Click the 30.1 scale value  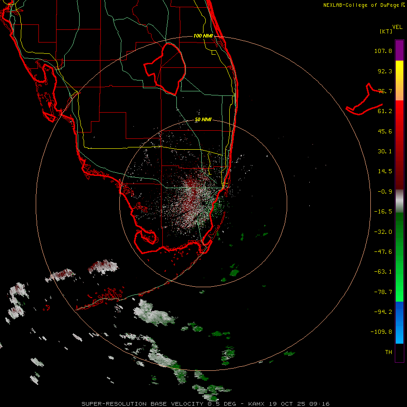pos(385,151)
